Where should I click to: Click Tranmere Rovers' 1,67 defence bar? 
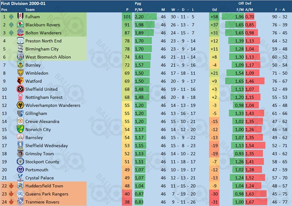256,202
